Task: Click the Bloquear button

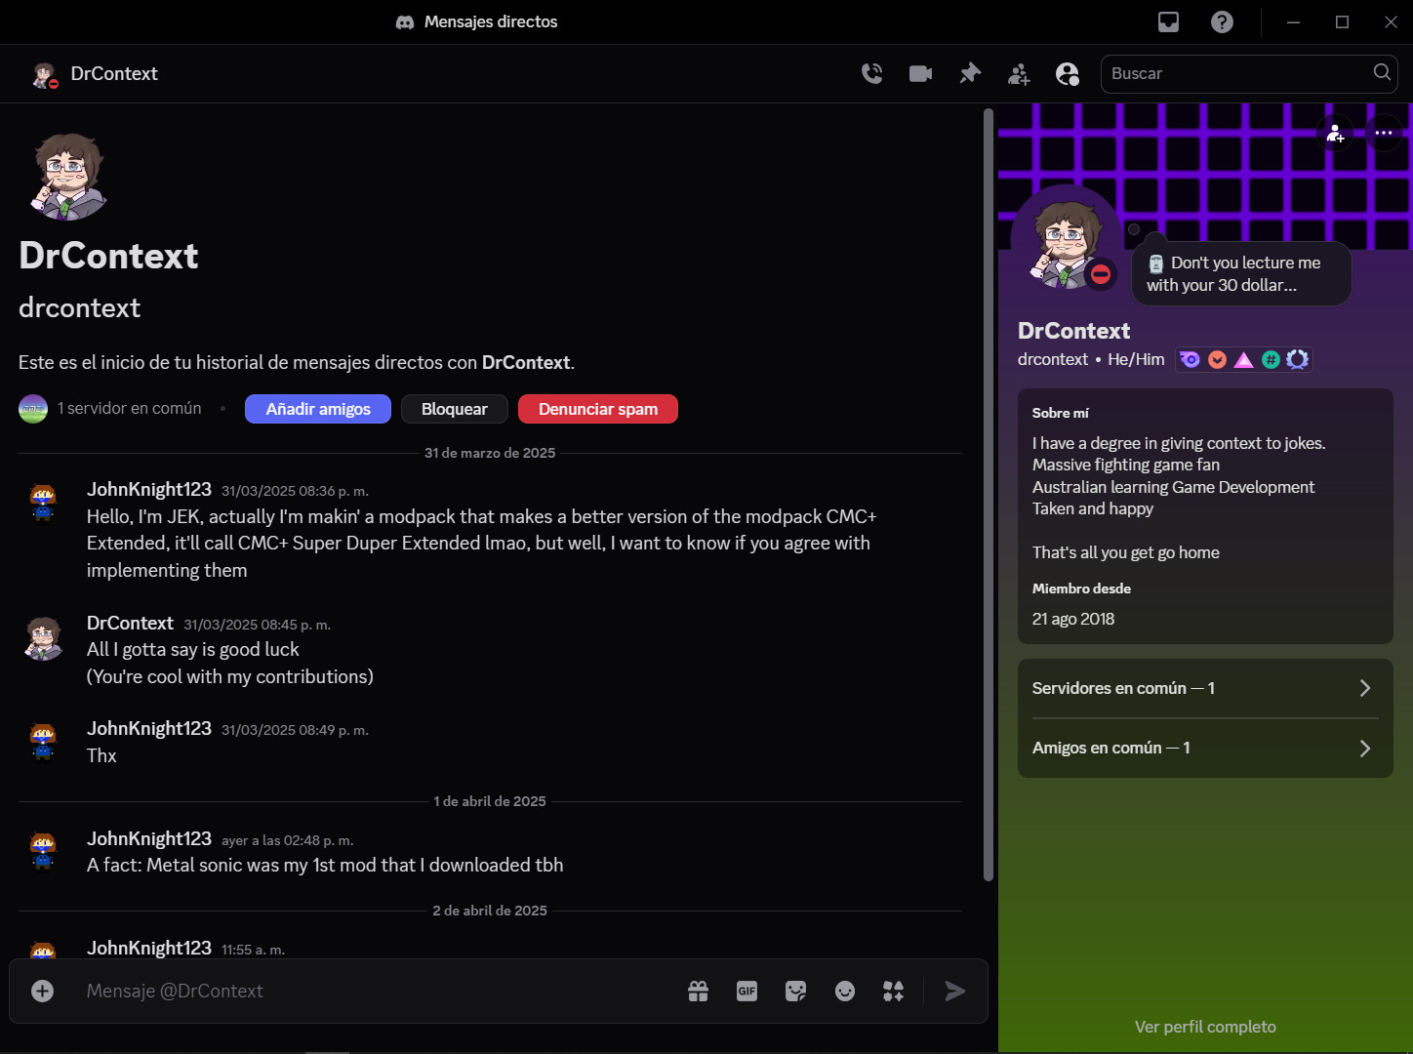Action: coord(454,409)
